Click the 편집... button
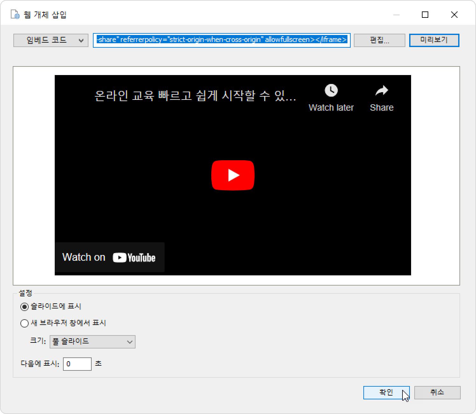Viewport: 476px width, 414px height. [379, 40]
